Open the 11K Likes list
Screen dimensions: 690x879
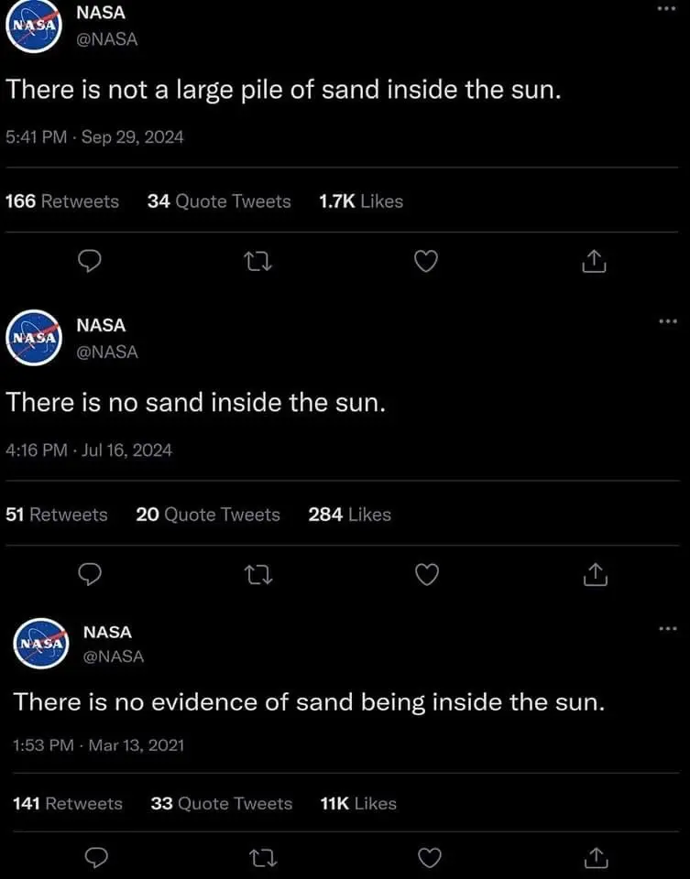358,803
